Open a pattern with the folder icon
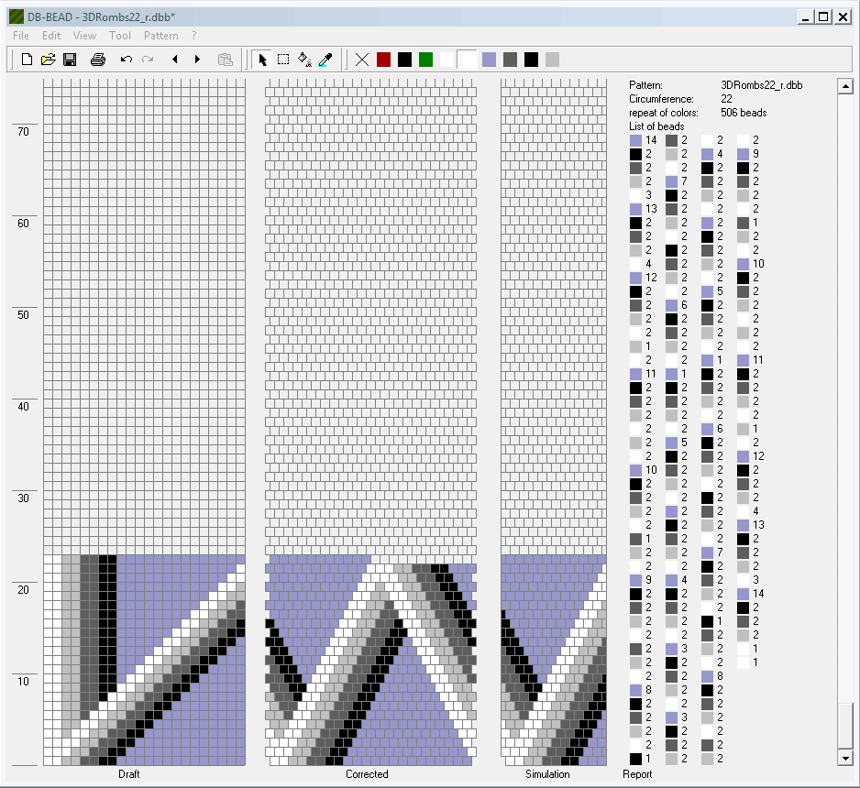 tap(48, 60)
